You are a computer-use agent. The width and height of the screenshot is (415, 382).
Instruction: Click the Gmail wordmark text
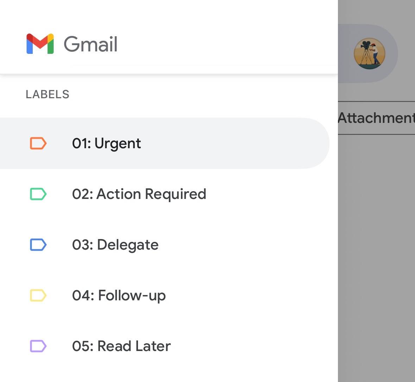[x=90, y=44]
